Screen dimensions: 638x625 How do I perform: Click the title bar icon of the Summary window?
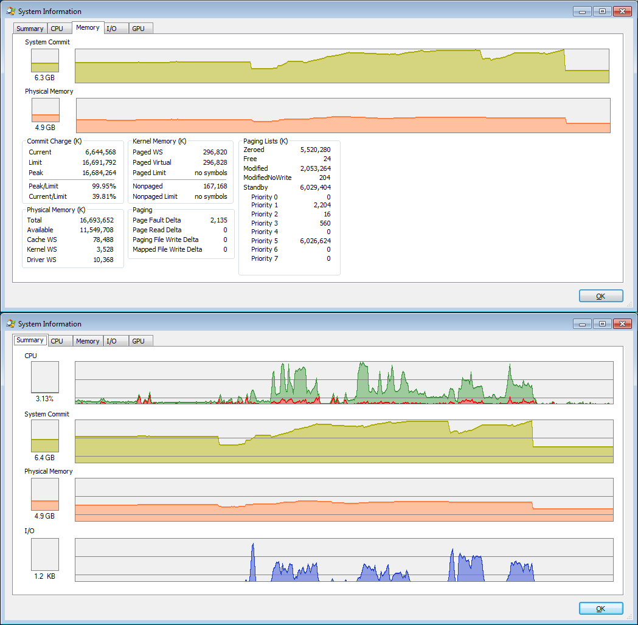[x=10, y=323]
